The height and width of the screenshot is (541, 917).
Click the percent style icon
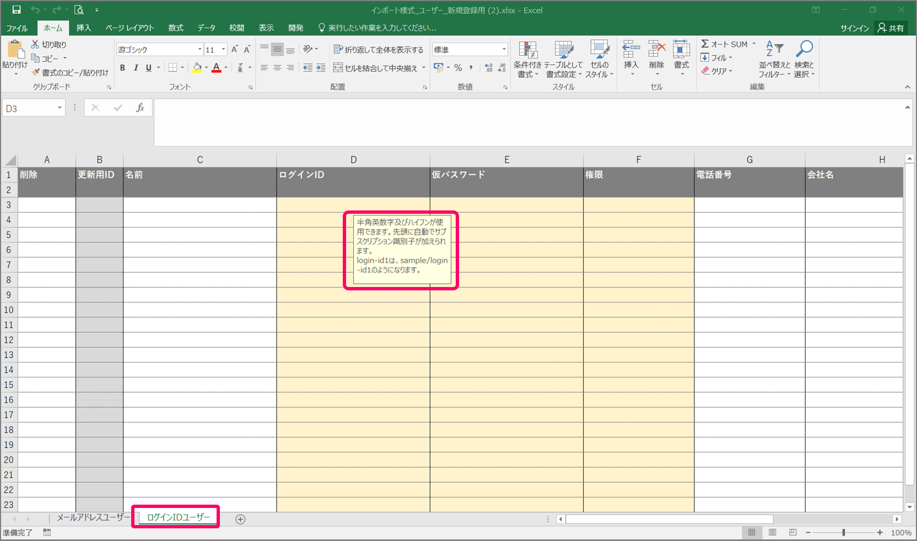pyautogui.click(x=458, y=68)
